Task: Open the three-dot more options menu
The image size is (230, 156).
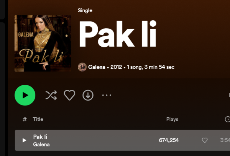Action: (107, 95)
